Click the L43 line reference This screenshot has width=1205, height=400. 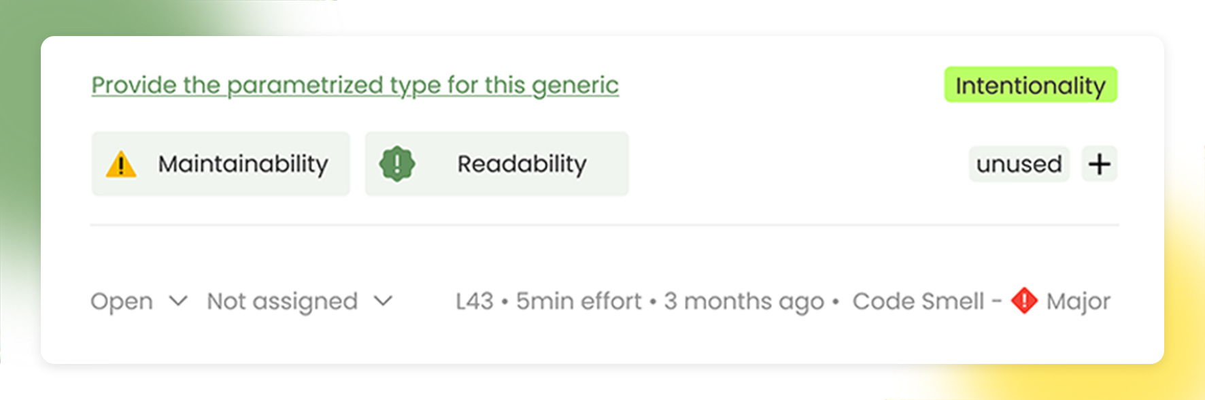pyautogui.click(x=475, y=301)
